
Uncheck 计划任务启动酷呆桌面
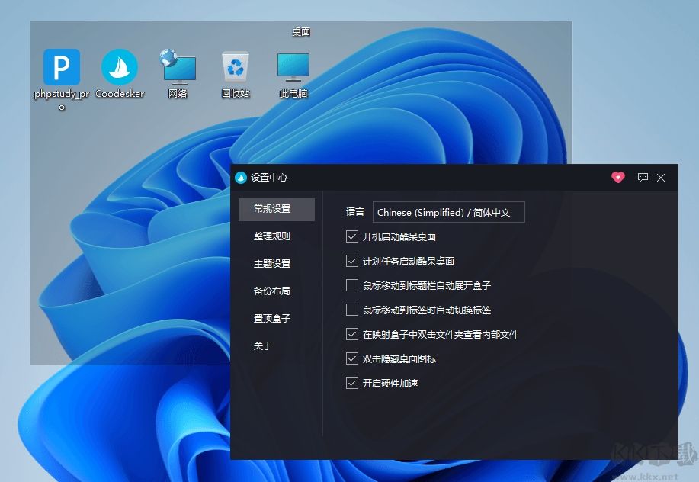click(x=352, y=261)
